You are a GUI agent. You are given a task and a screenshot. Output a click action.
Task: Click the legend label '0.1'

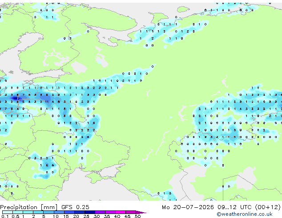5,216
